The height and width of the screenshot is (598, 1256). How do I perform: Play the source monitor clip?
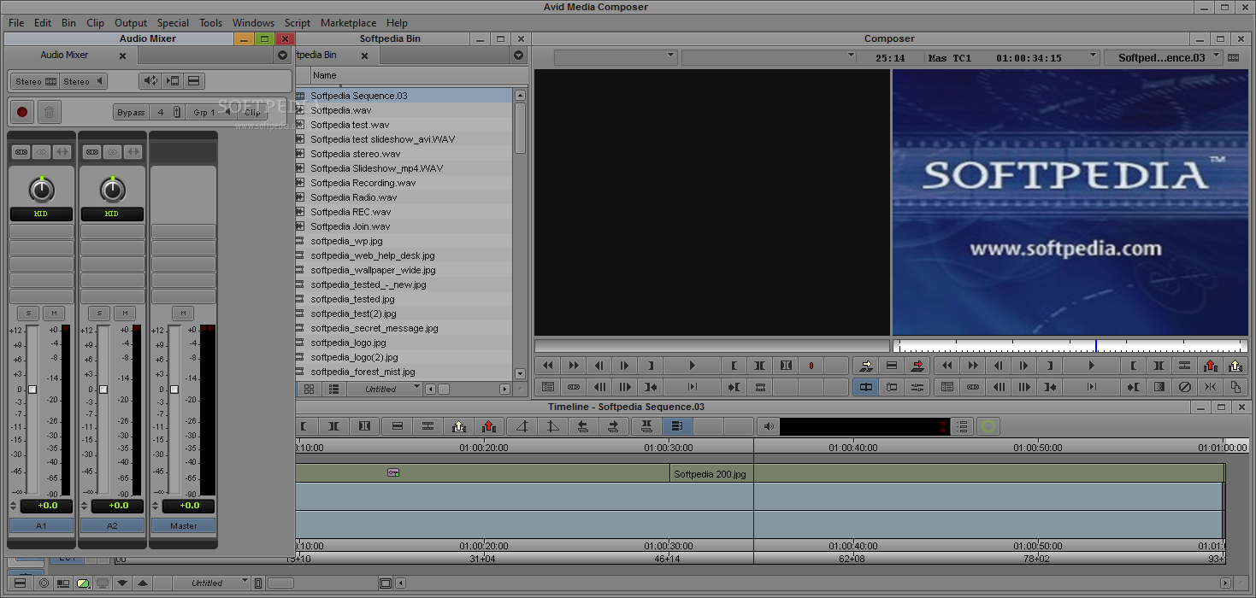692,366
